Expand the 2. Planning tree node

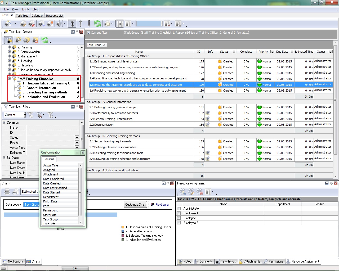pos(10,47)
